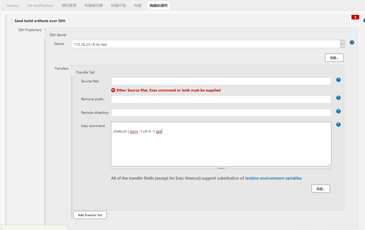Open help for Remote directory field
365x230 pixels.
338,111
